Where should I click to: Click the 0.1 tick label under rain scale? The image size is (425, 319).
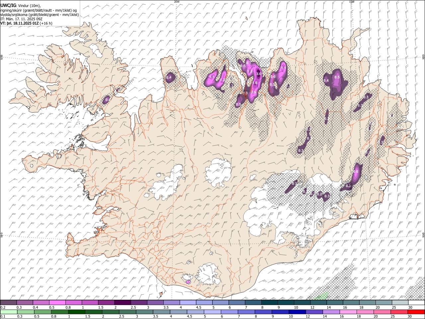click(x=3, y=317)
